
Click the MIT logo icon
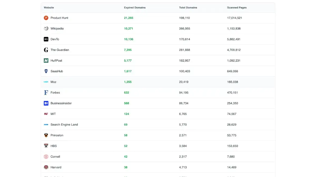[46, 114]
